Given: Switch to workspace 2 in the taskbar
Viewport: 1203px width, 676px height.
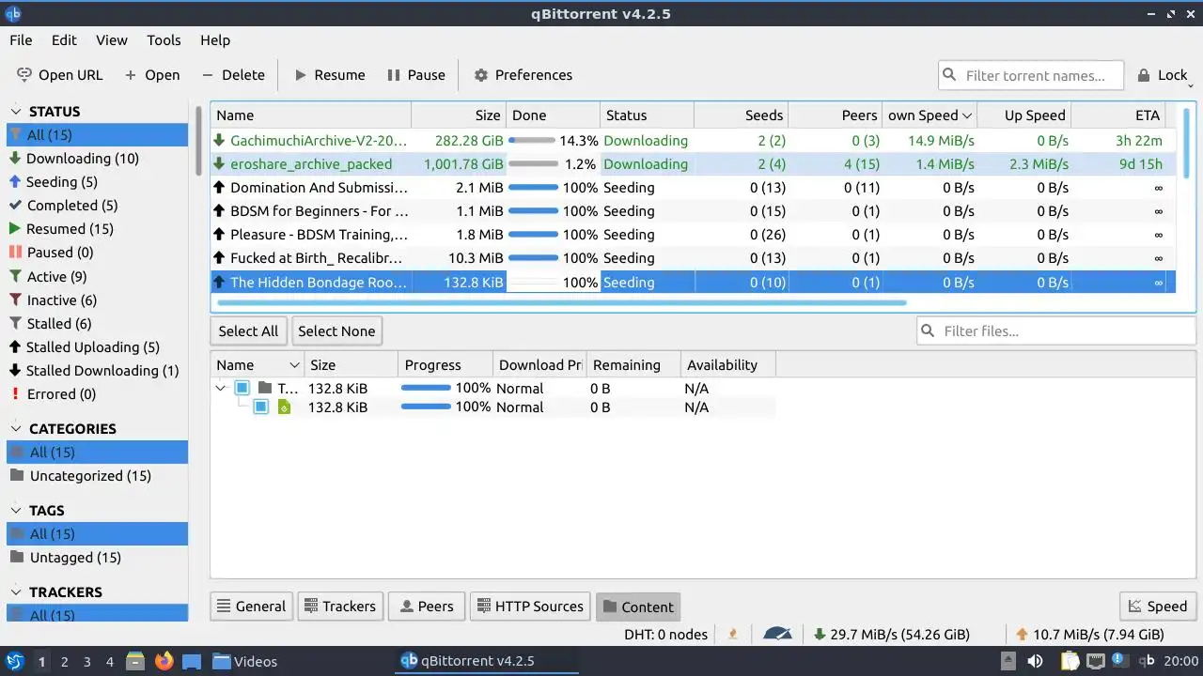Looking at the screenshot, I should tap(65, 662).
